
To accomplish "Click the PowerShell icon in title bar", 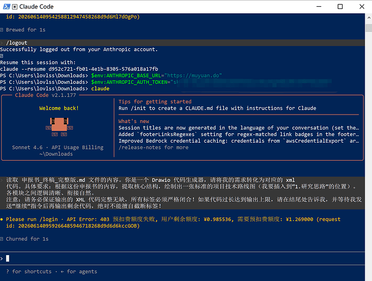I will coord(6,7).
